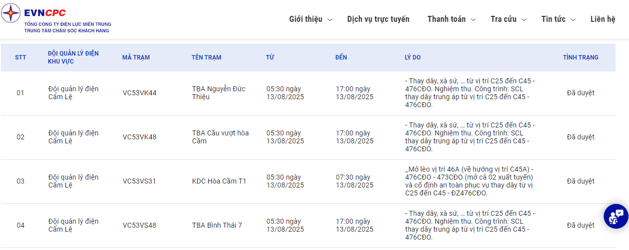Expand the Thanh toán dropdown chevron

click(473, 20)
